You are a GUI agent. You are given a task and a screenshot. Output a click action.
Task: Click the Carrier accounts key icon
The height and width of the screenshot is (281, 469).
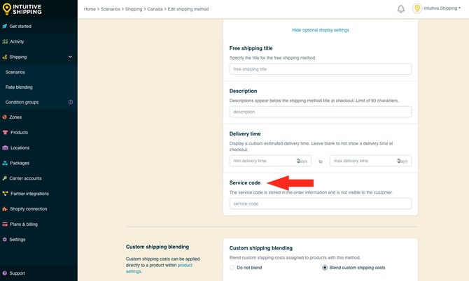[4, 178]
